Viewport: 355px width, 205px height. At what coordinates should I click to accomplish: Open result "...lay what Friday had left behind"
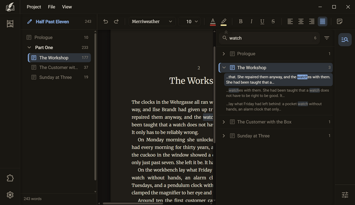click(x=278, y=106)
